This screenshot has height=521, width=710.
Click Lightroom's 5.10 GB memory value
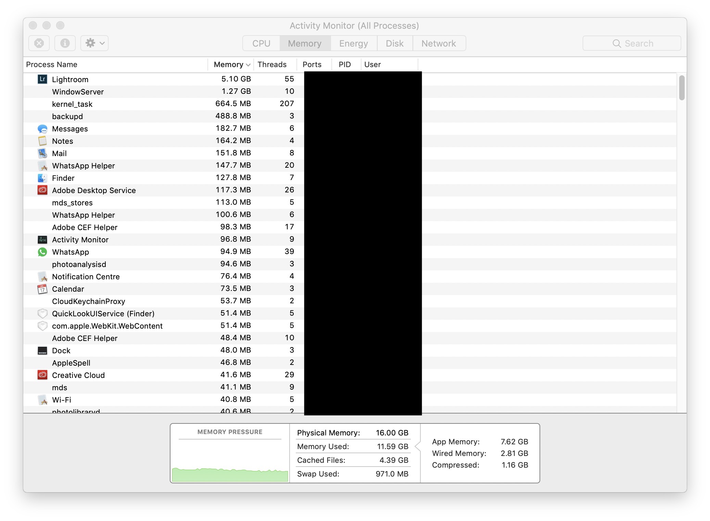click(x=236, y=79)
